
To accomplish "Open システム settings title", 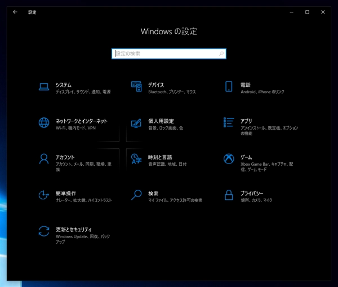I will point(63,85).
